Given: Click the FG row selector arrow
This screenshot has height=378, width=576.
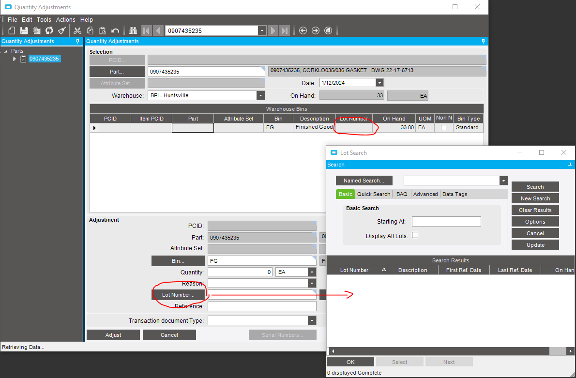Looking at the screenshot, I should [94, 128].
